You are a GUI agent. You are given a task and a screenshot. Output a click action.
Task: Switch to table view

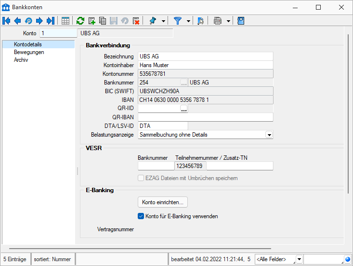click(65, 21)
